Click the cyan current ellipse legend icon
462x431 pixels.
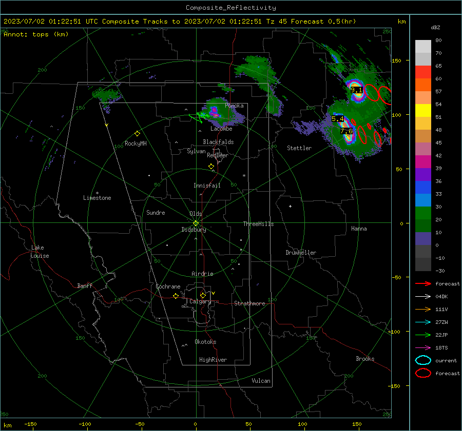click(x=423, y=360)
